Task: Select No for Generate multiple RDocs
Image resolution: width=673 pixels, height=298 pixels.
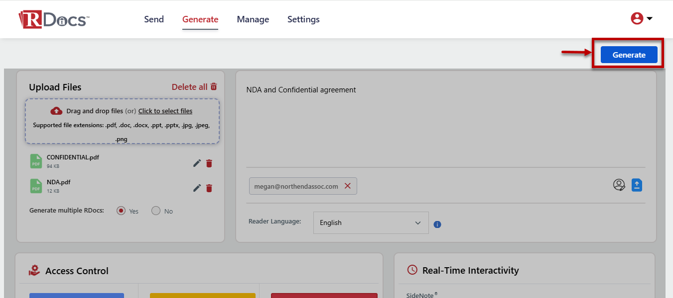Action: [156, 211]
